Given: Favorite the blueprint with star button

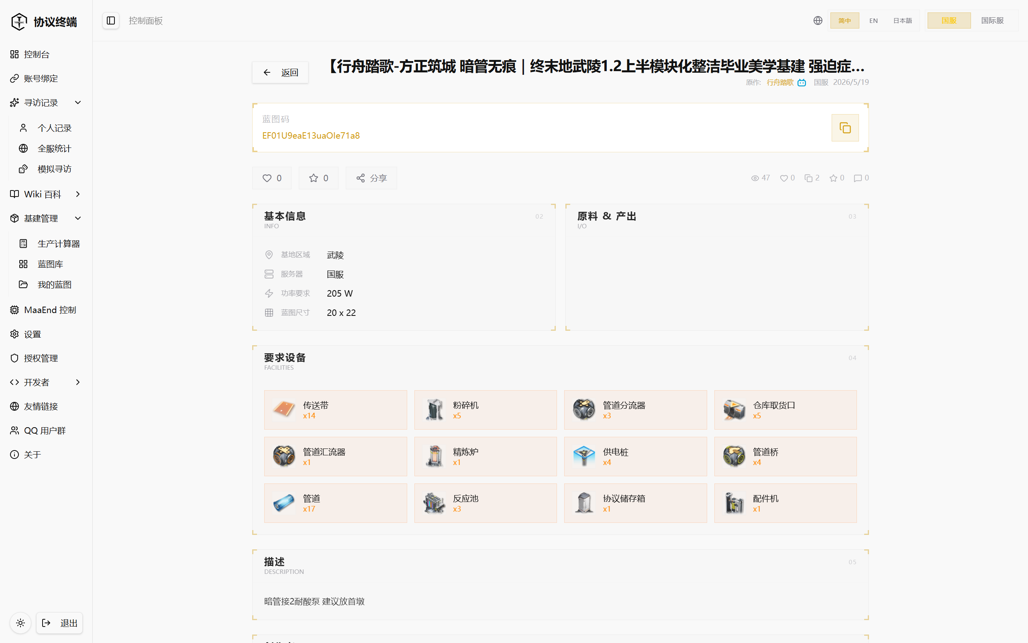Looking at the screenshot, I should [318, 178].
